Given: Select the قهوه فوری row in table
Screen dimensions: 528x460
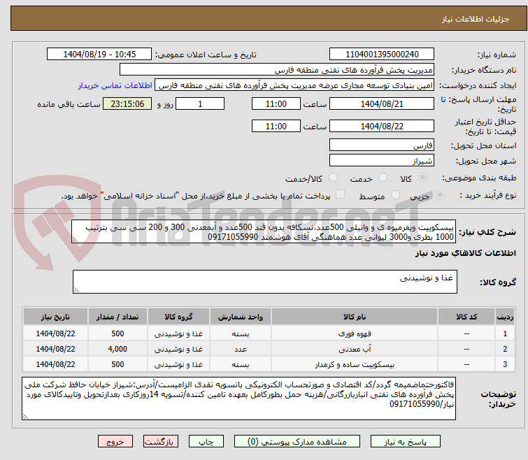Looking at the screenshot, I should tap(264, 333).
